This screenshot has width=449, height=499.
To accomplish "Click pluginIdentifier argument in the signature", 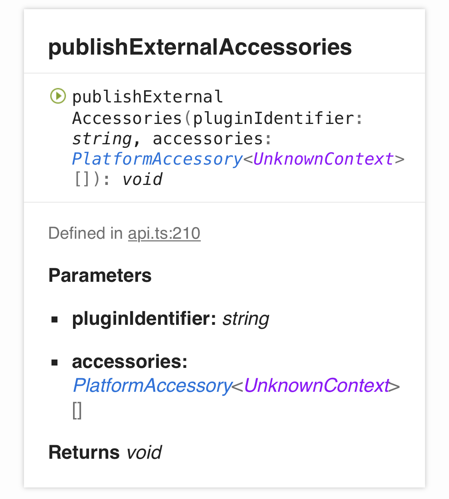I will (x=273, y=118).
